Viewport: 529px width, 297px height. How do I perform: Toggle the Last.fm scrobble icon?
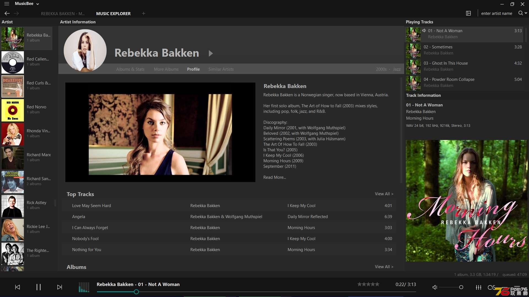point(491,287)
